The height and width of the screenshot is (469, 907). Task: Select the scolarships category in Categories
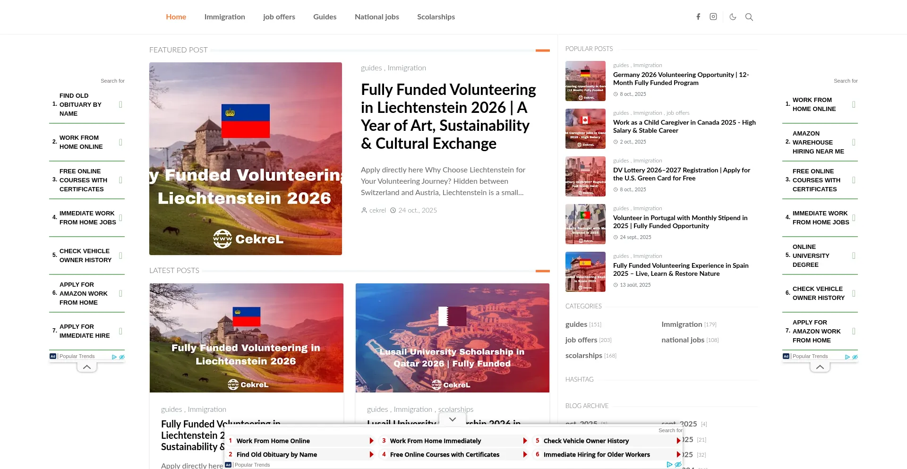pos(584,356)
